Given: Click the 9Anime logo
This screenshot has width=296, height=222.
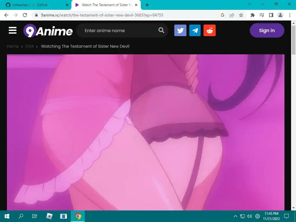Looking at the screenshot, I should click(48, 31).
